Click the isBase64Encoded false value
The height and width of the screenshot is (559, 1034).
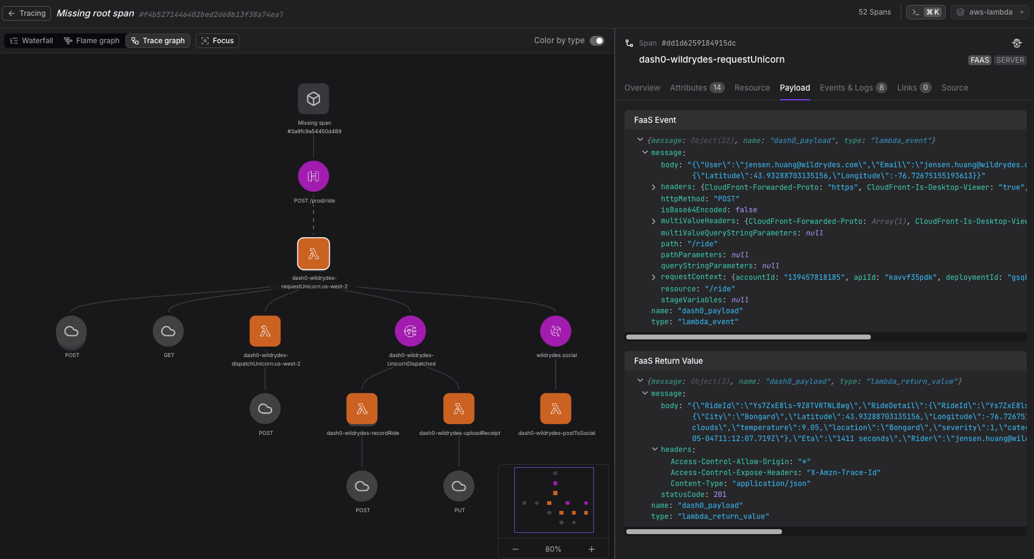click(x=746, y=210)
